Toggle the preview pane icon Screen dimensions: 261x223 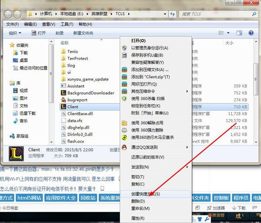[x=239, y=33]
